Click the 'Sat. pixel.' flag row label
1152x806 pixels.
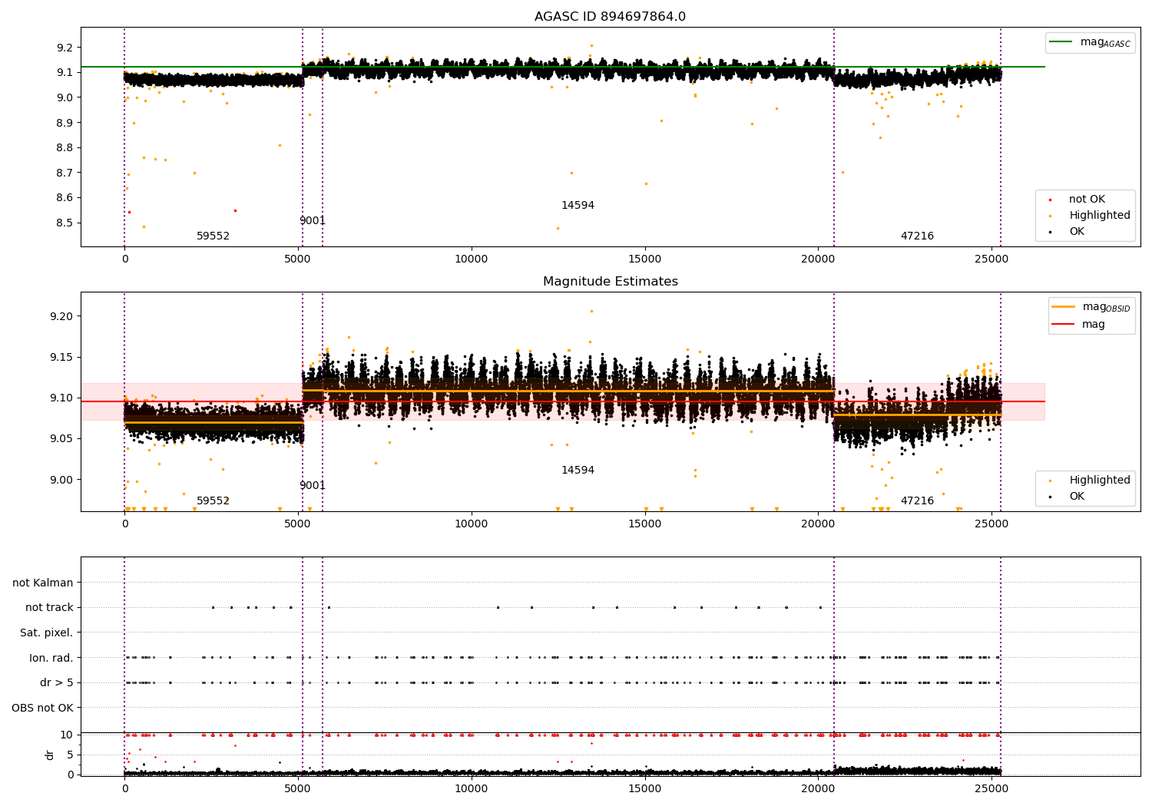coord(47,633)
